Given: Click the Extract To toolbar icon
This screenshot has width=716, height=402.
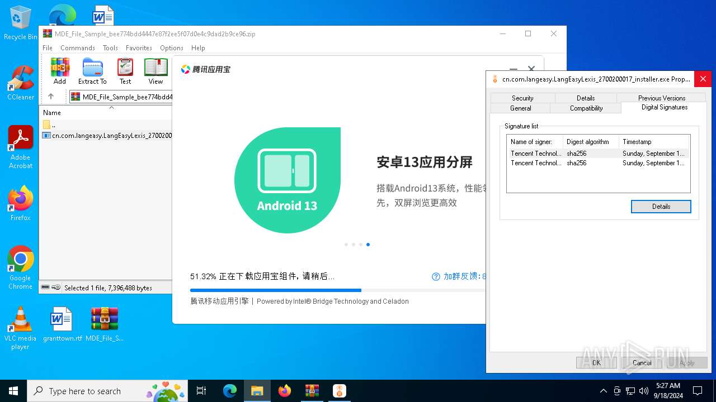Looking at the screenshot, I should point(92,71).
